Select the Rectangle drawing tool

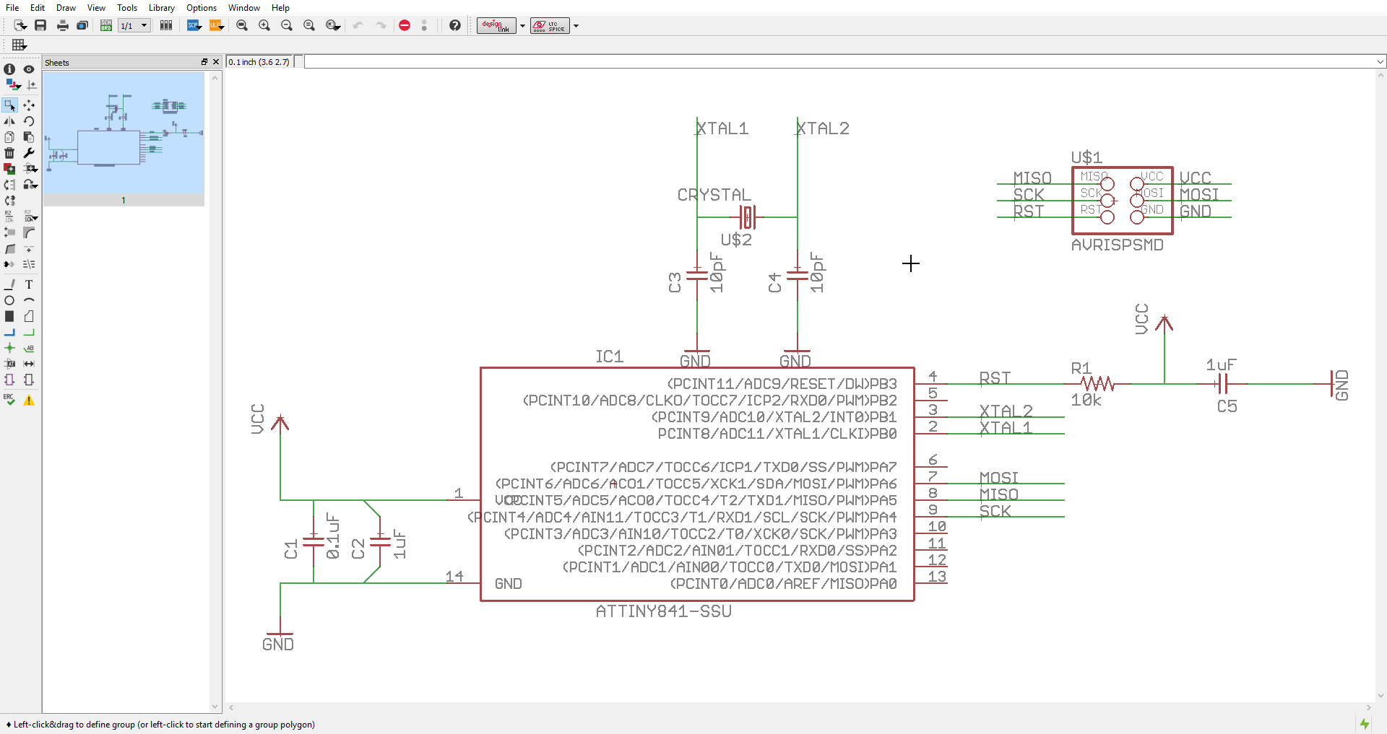[x=9, y=316]
